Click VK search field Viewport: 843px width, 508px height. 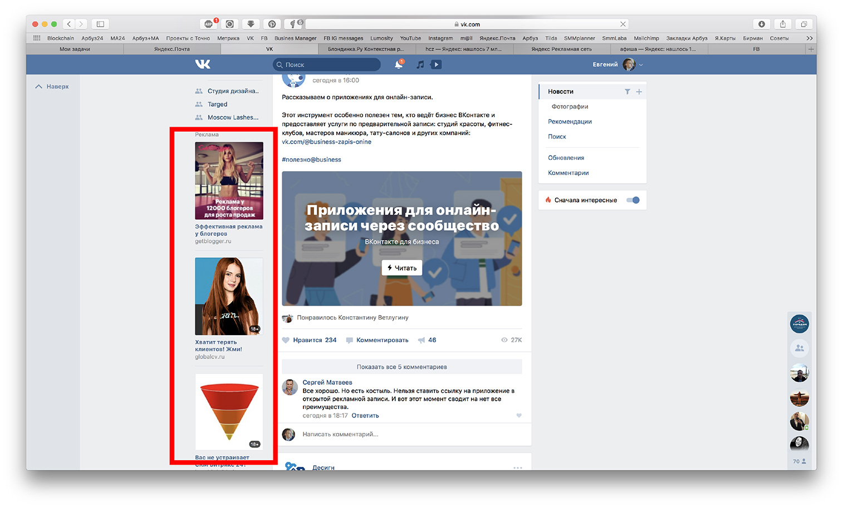tap(327, 64)
